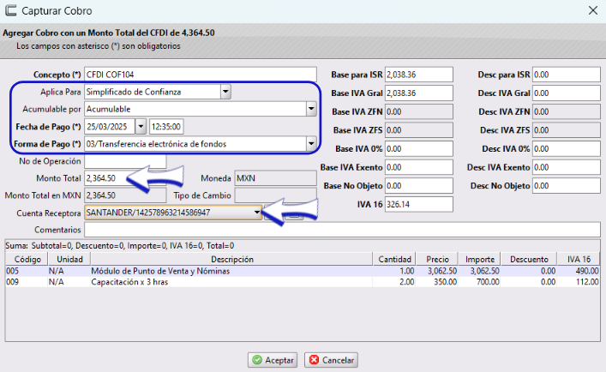Click the Fecha de Pago date field
606x372 pixels.
pos(111,126)
